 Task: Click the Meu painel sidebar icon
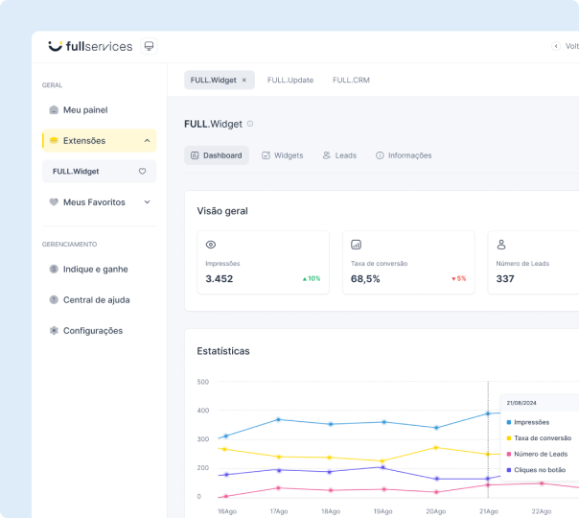pos(54,110)
